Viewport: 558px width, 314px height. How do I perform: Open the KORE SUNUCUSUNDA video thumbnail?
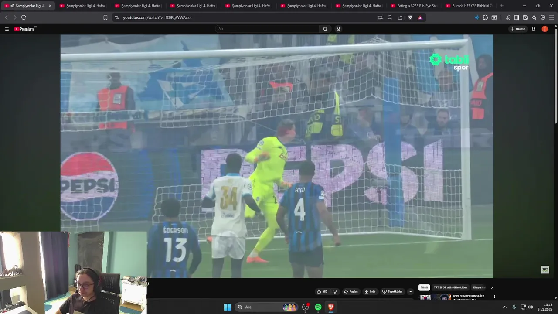click(435, 297)
